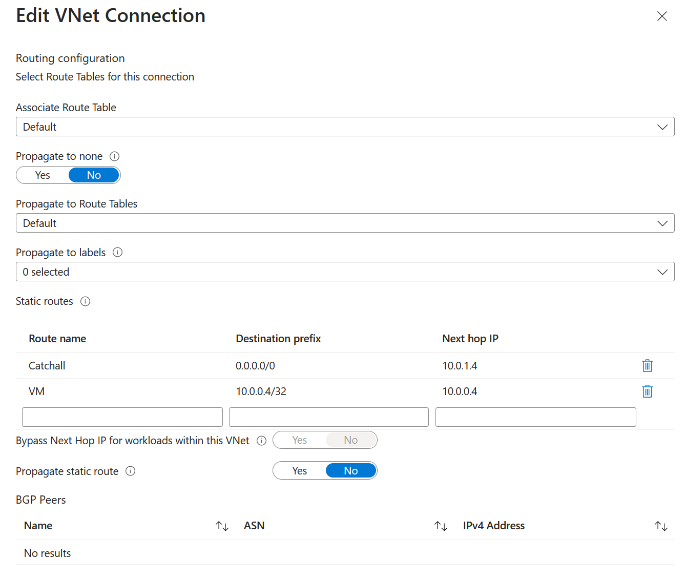Image resolution: width=686 pixels, height=580 pixels.
Task: Click the Destination prefix column header
Action: pos(278,339)
